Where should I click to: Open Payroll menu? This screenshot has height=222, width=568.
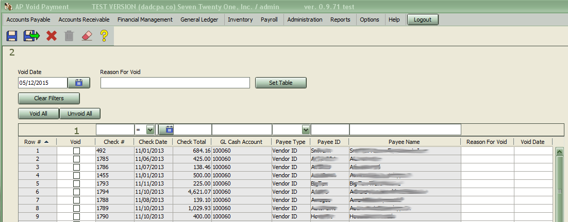point(269,20)
